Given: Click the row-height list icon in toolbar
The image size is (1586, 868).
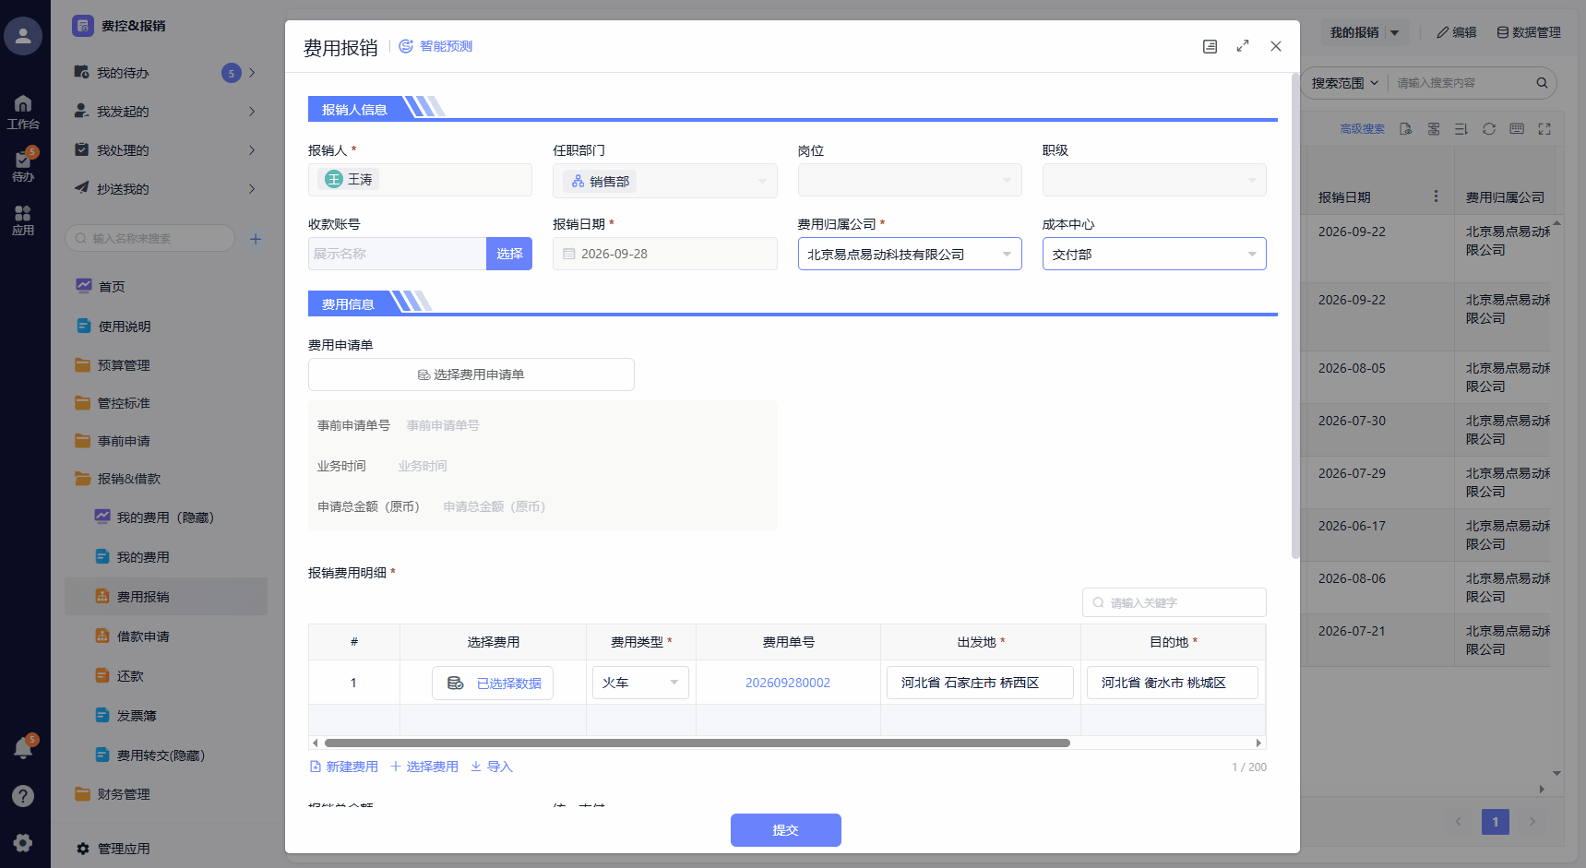Looking at the screenshot, I should pyautogui.click(x=1461, y=129).
